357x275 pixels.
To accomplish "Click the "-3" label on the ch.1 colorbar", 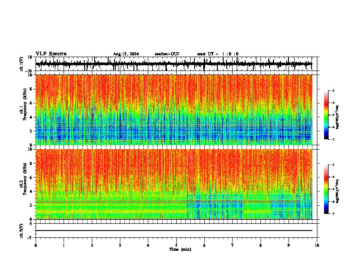I will tap(332, 91).
